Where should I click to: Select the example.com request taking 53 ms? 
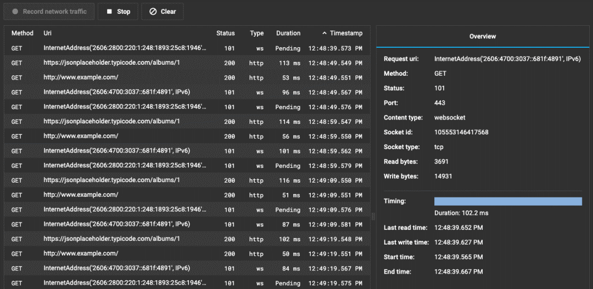[81, 77]
